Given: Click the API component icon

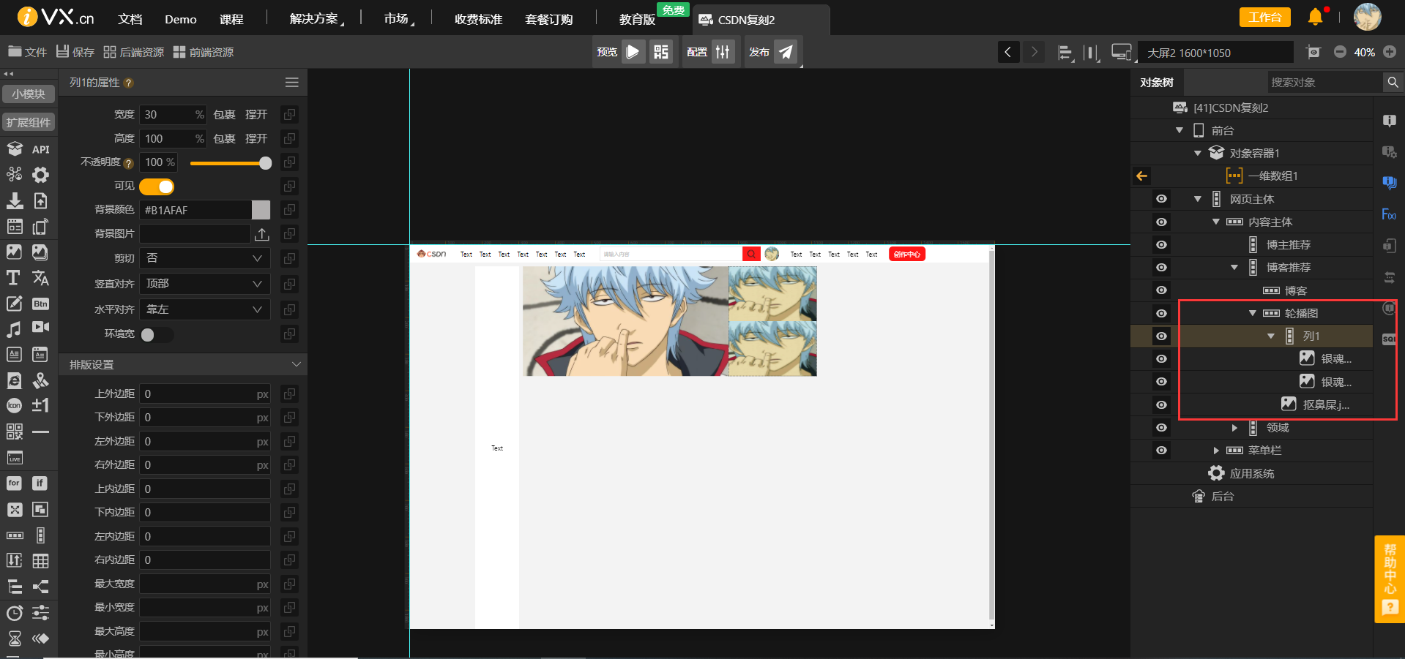Looking at the screenshot, I should click(x=40, y=149).
